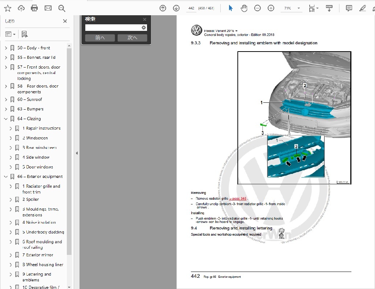Zoom out with the minus icon
The width and height of the screenshot is (375, 289).
[x=257, y=8]
